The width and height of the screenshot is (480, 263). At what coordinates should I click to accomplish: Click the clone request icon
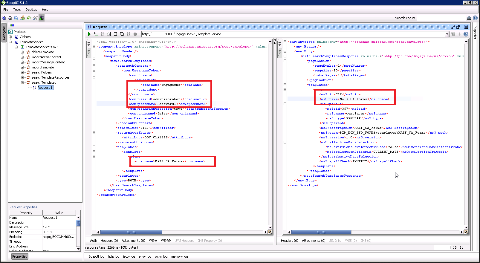(x=122, y=34)
